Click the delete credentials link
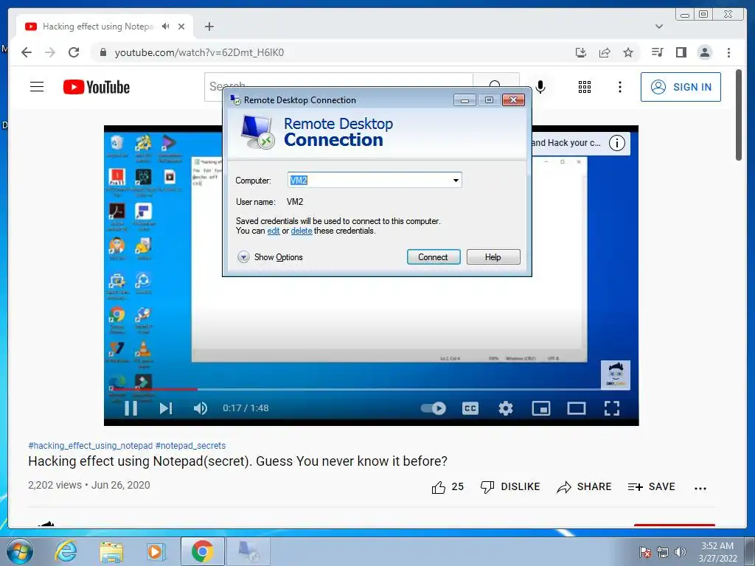 pyautogui.click(x=302, y=231)
